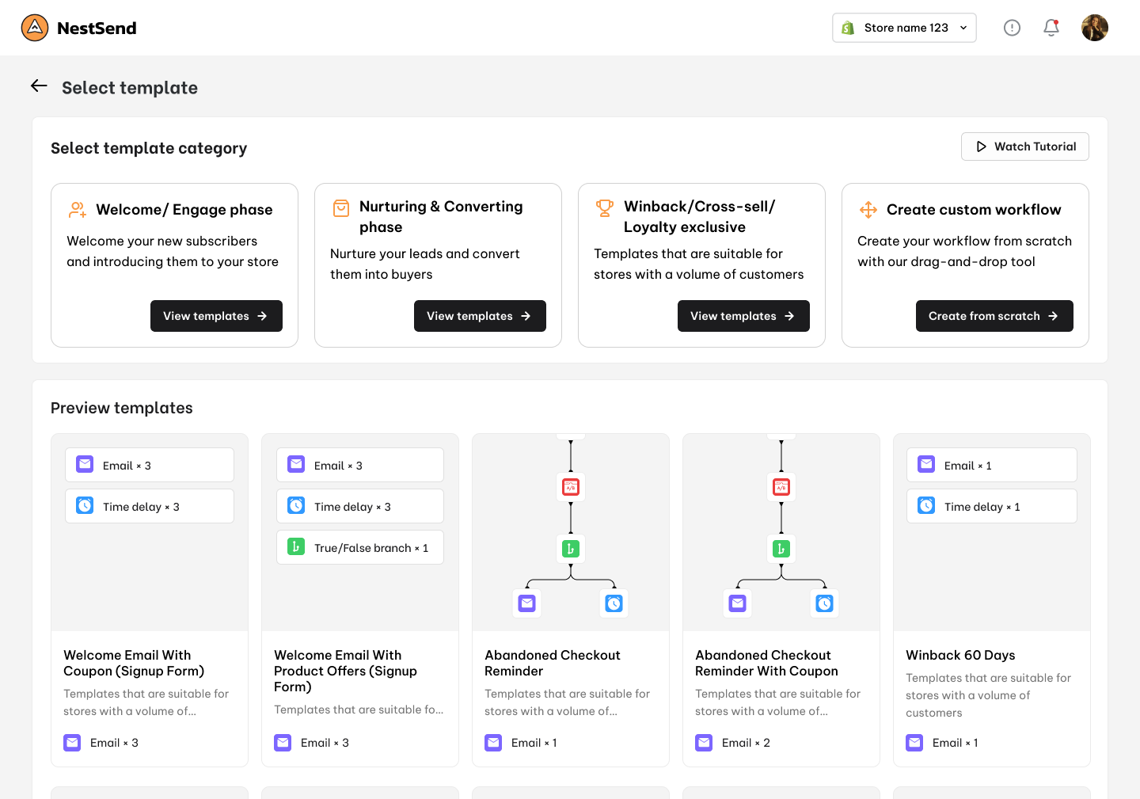1140x799 pixels.
Task: View templates for Nurturing & Converting phase
Action: tap(480, 316)
